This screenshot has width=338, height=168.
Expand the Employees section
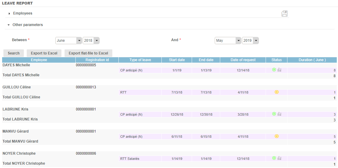22,13
